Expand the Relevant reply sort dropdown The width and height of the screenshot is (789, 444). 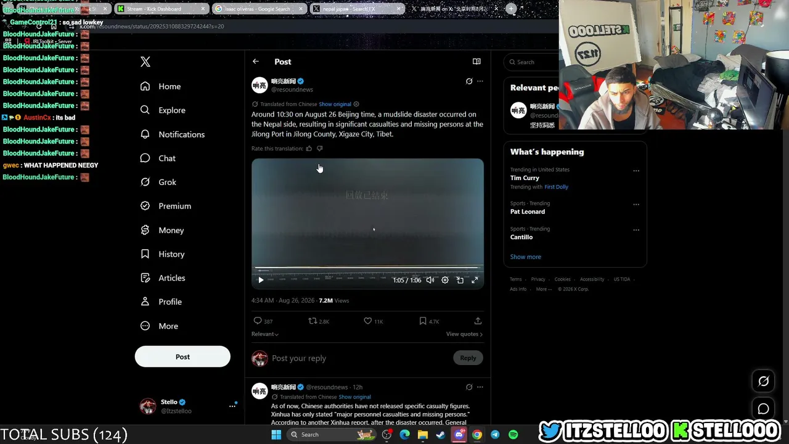(x=265, y=334)
